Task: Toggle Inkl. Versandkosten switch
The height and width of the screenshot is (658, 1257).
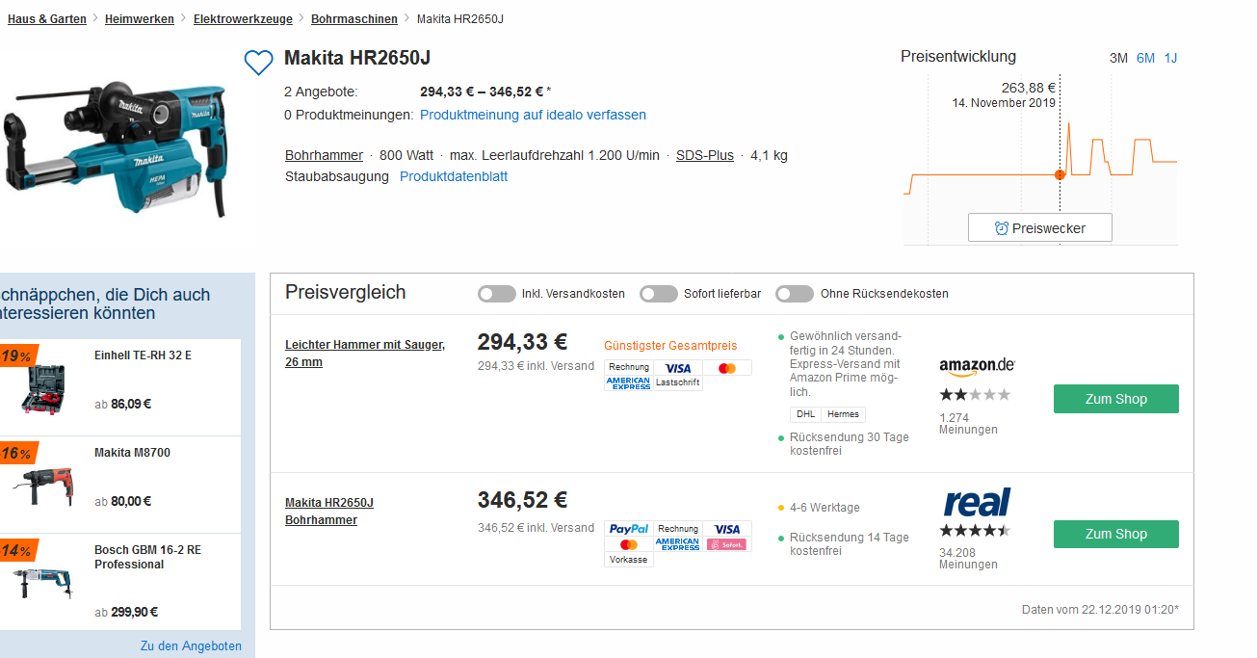Action: [x=496, y=294]
